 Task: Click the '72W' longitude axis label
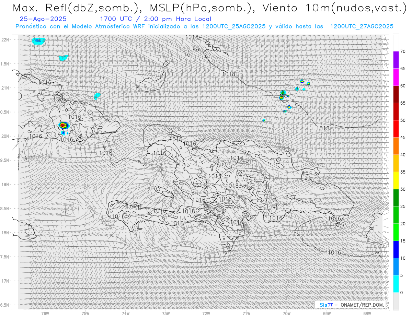click(206, 314)
